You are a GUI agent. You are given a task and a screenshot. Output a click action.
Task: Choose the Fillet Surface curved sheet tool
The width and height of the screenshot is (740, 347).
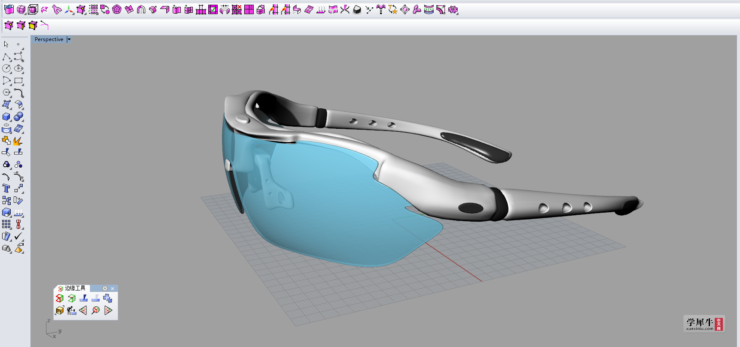[x=18, y=104]
